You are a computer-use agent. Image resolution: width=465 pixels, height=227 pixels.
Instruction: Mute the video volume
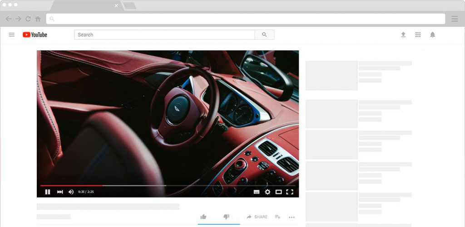pyautogui.click(x=71, y=192)
